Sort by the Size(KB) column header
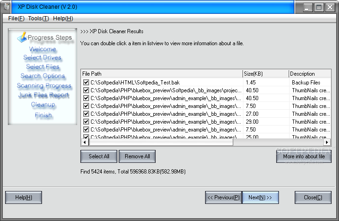Viewport: 339px width, 221px height. [x=266, y=74]
